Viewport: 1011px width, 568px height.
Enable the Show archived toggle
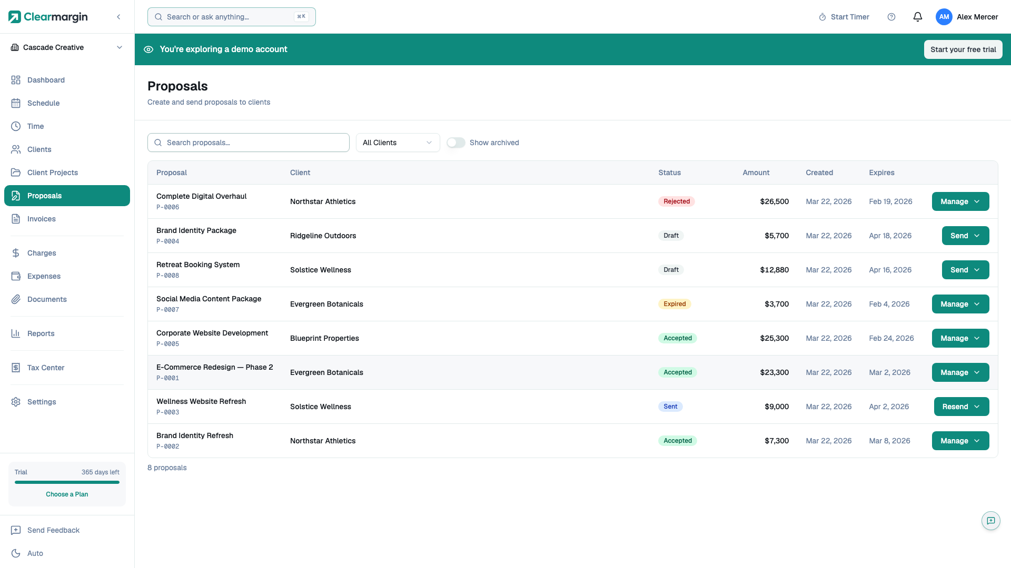456,143
